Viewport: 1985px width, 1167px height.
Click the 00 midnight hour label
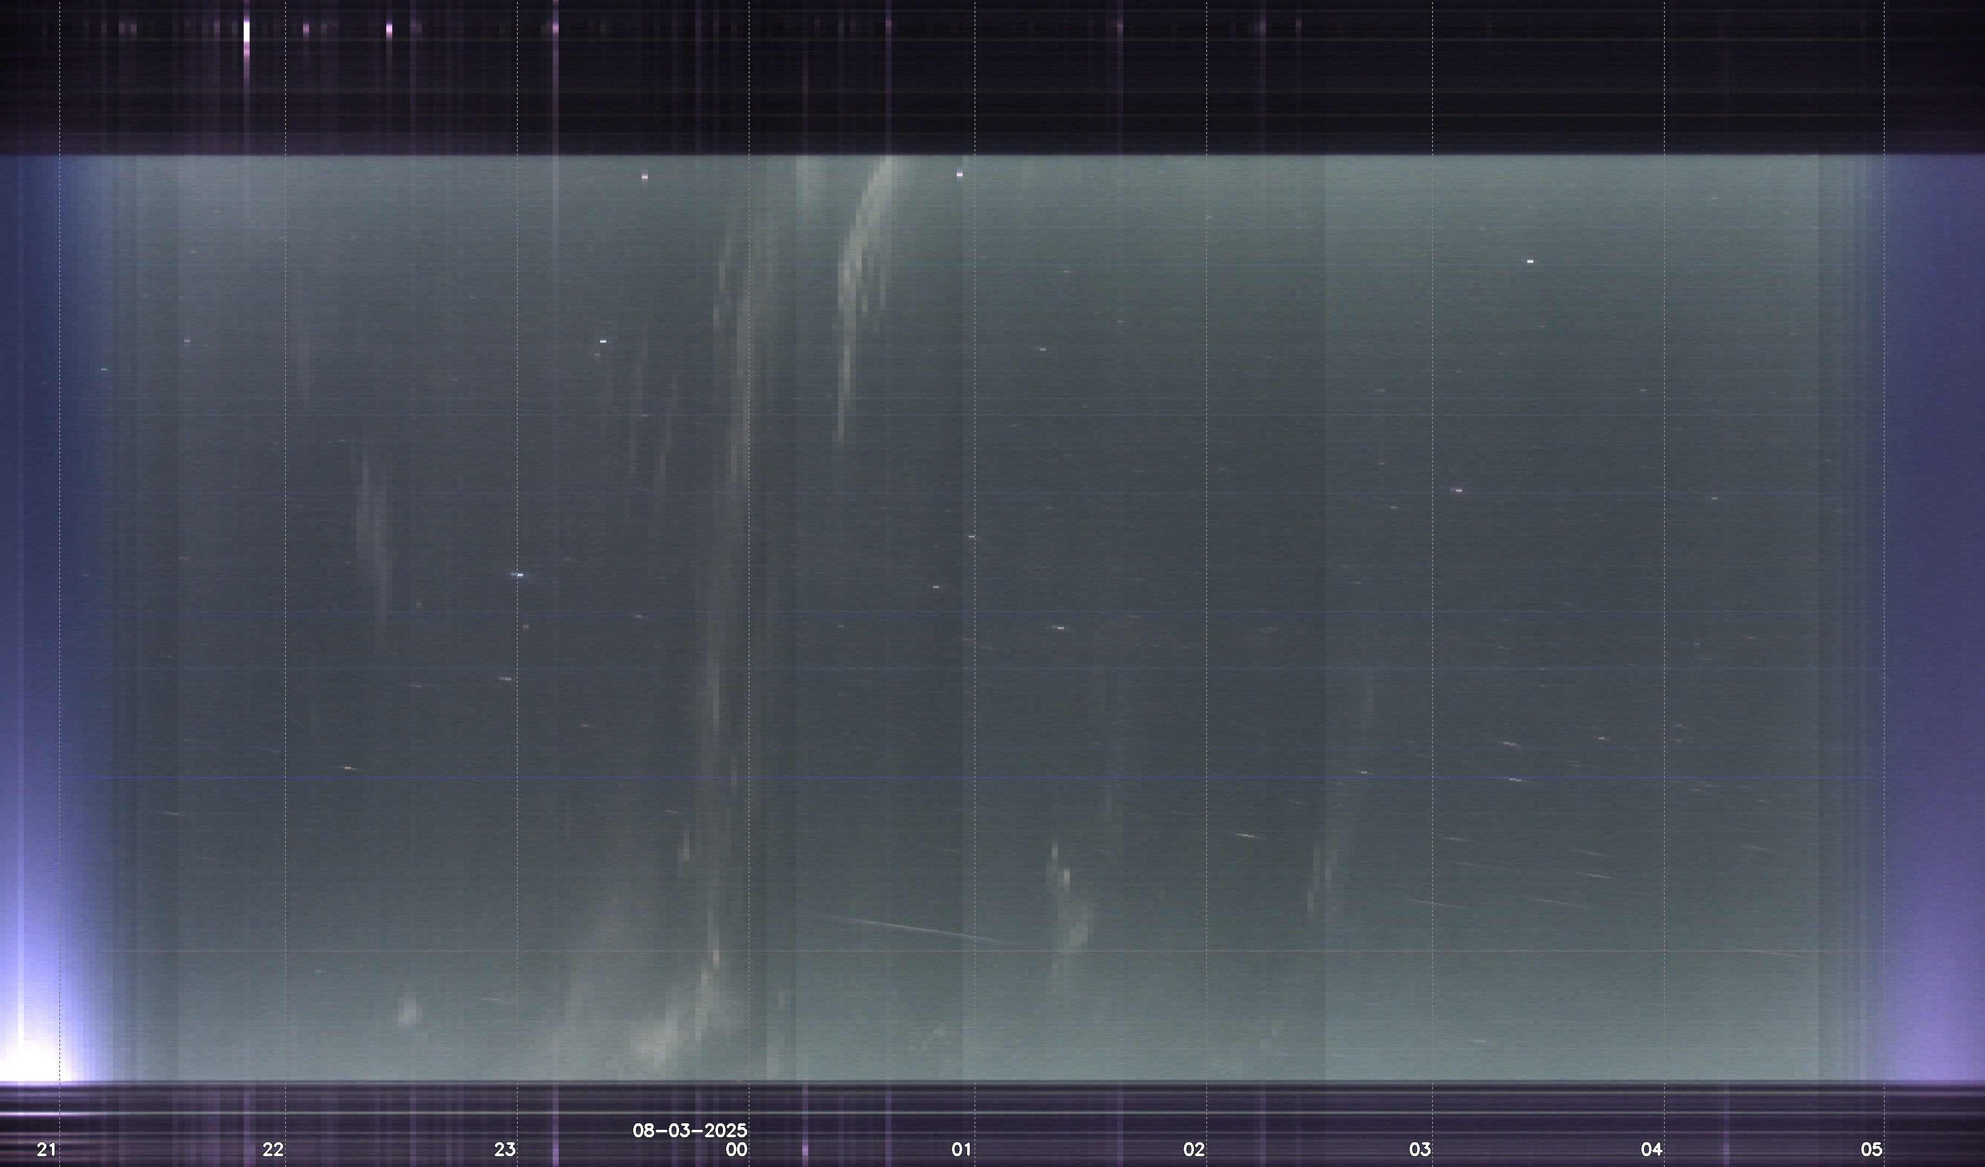736,1150
